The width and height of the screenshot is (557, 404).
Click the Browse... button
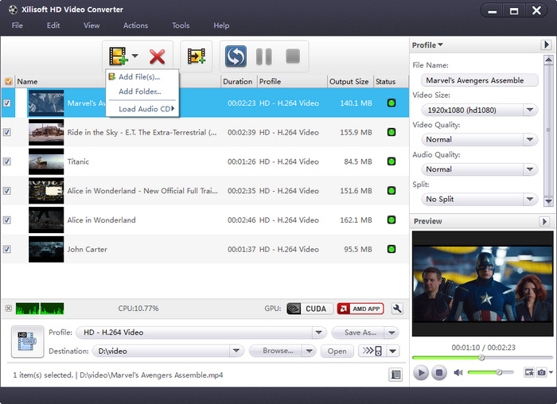click(278, 351)
